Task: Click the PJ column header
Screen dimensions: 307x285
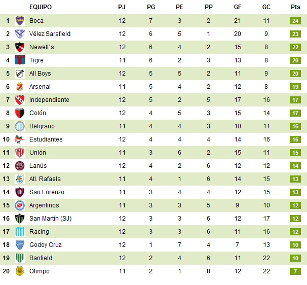Action: tap(122, 7)
